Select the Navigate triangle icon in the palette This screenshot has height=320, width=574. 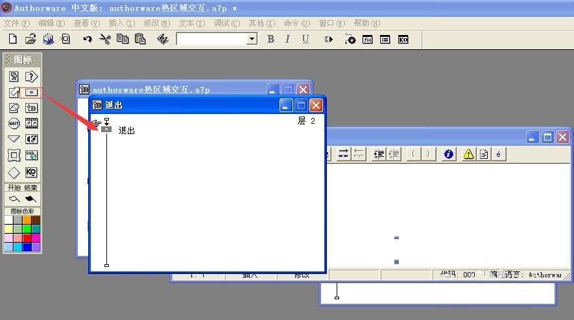14,139
